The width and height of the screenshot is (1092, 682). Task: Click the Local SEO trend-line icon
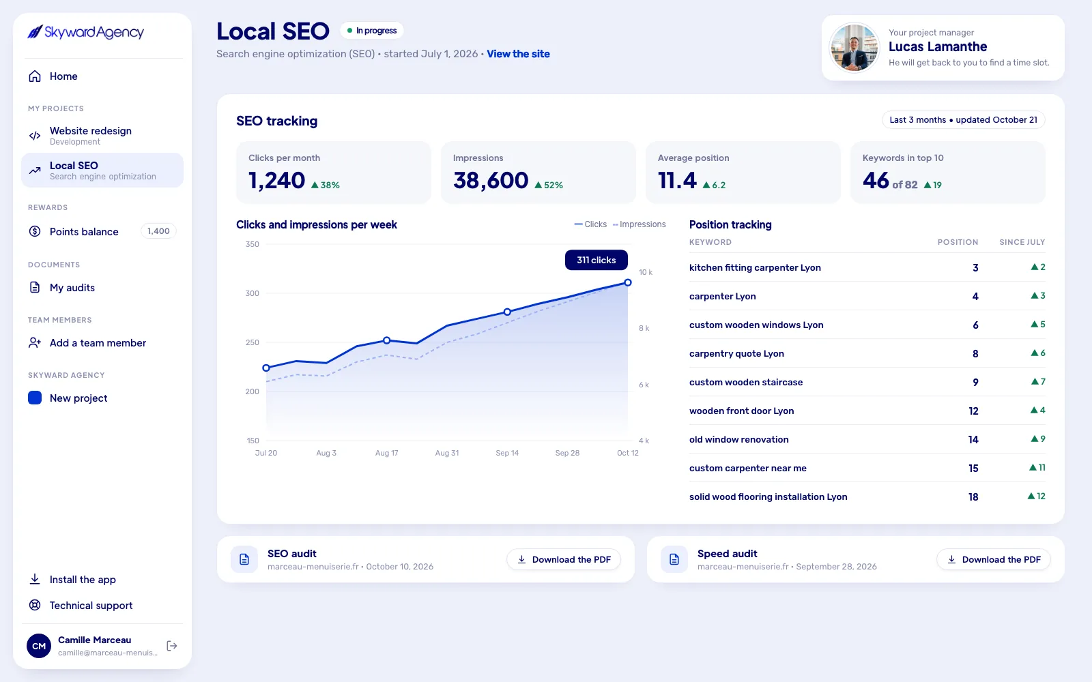35,170
